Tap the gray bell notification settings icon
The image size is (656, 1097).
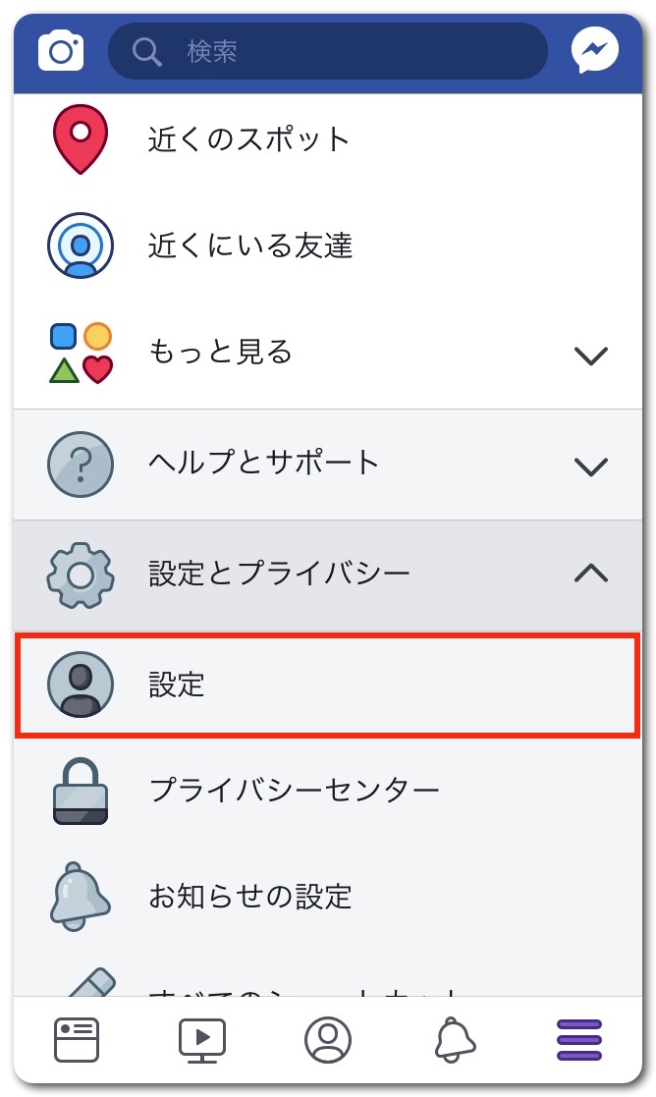coord(80,896)
